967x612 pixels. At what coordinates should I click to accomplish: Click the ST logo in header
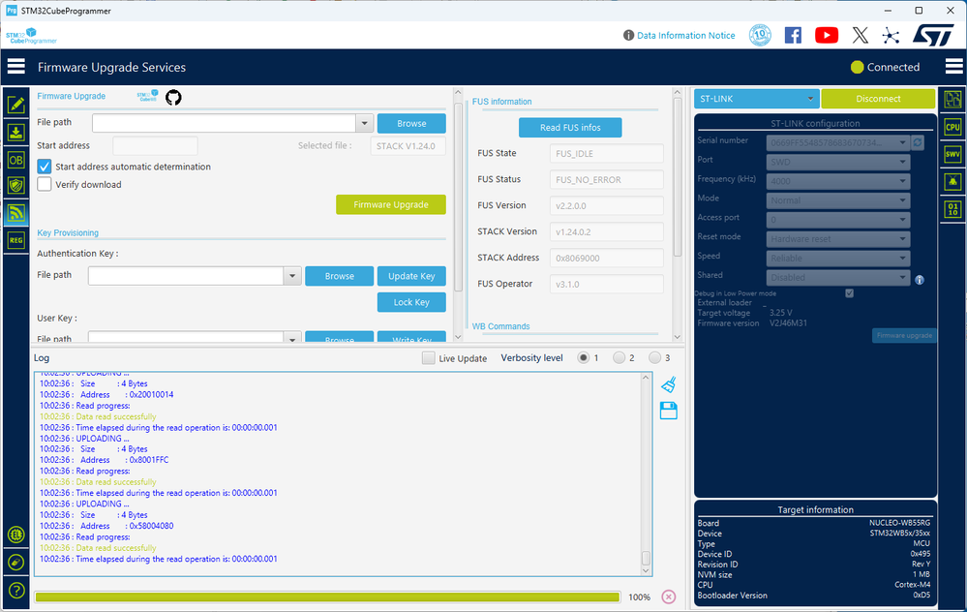(933, 35)
